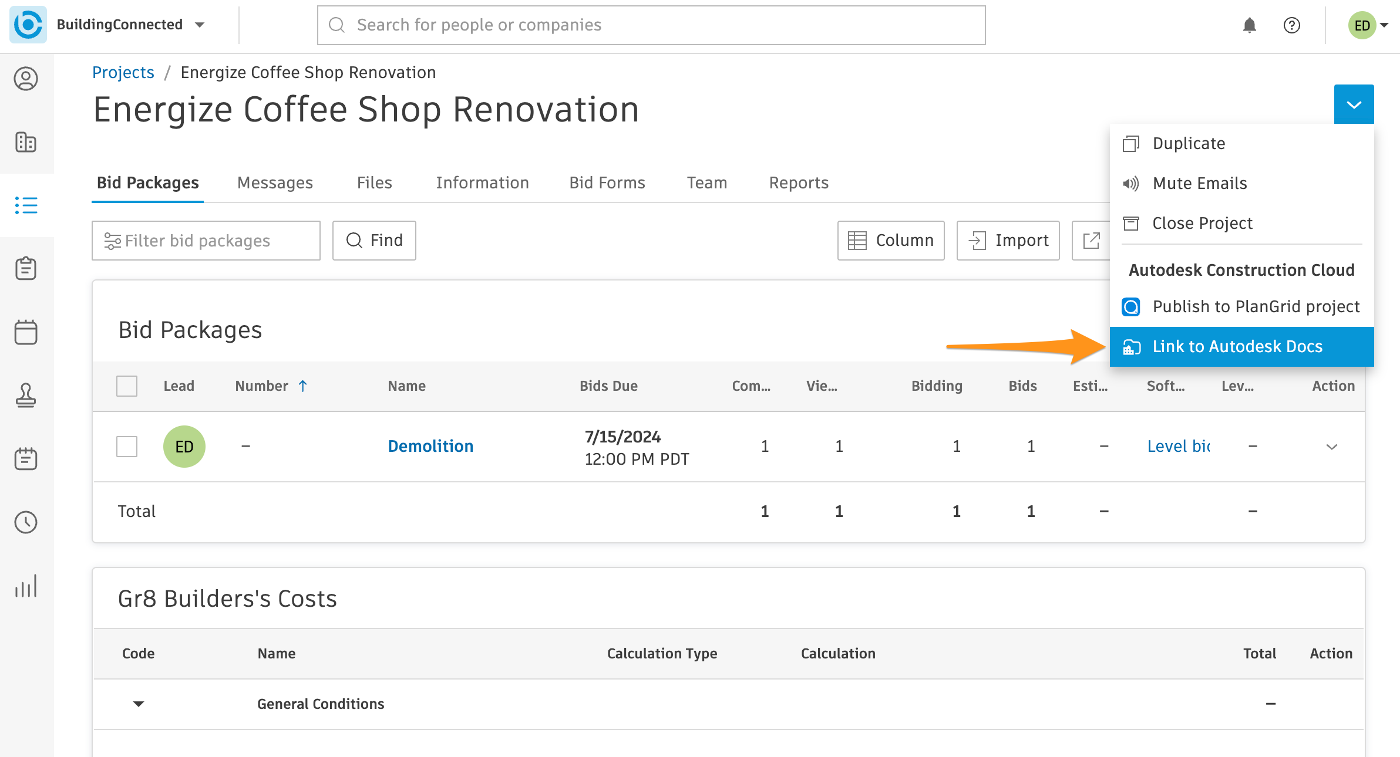The image size is (1400, 757).
Task: Open the bar chart analytics icon in sidebar
Action: 26,586
